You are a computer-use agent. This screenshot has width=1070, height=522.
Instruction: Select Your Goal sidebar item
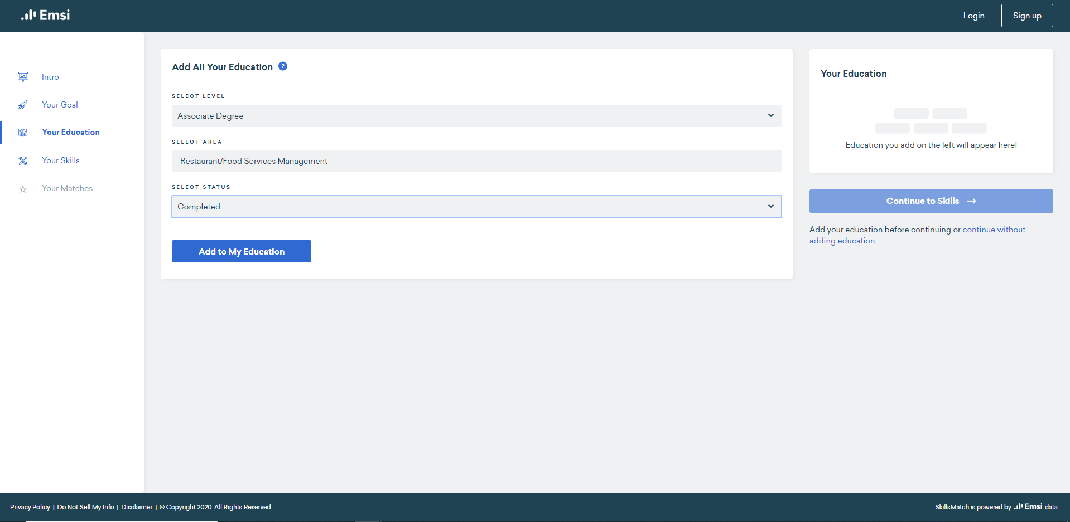click(60, 105)
